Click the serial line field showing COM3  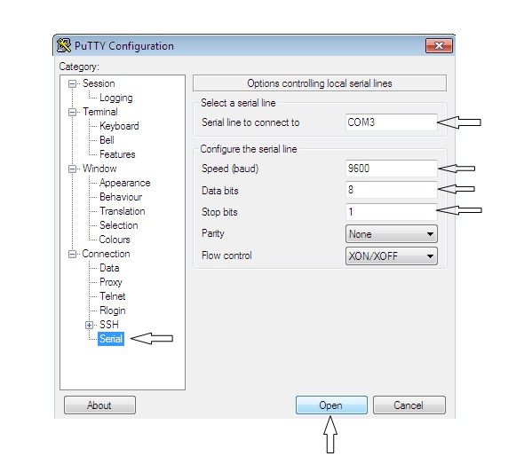tap(392, 122)
